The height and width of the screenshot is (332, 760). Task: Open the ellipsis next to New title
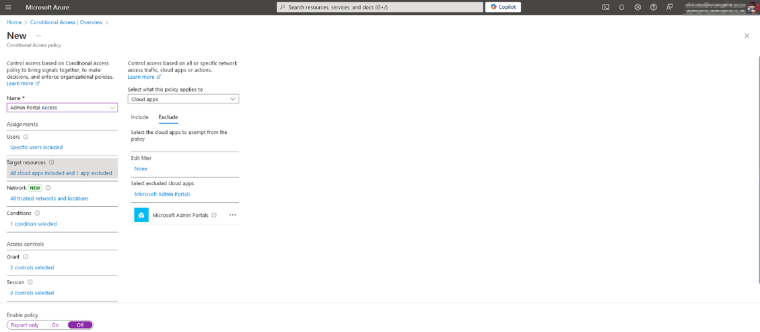[39, 36]
